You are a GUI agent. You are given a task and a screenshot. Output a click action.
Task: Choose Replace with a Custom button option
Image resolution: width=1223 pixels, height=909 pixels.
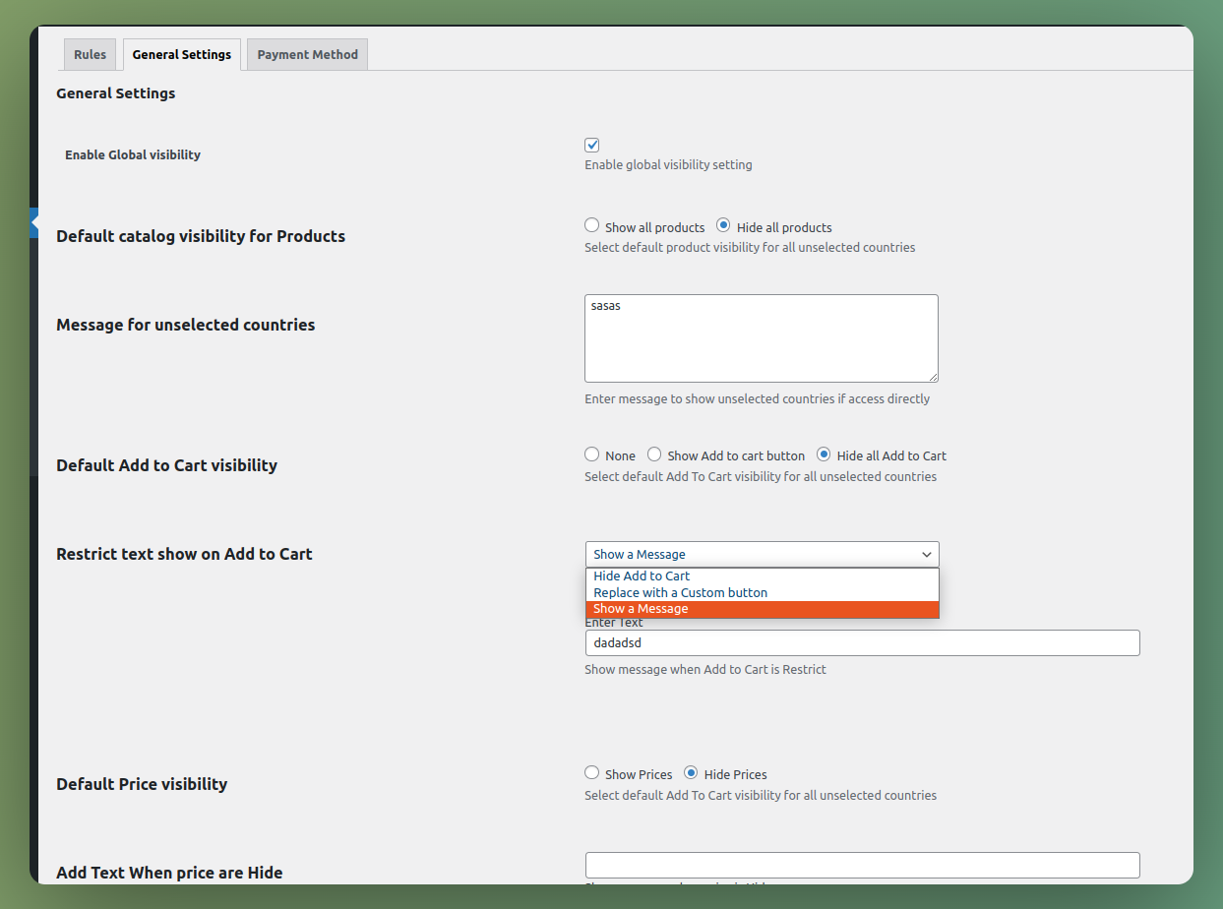click(x=680, y=593)
